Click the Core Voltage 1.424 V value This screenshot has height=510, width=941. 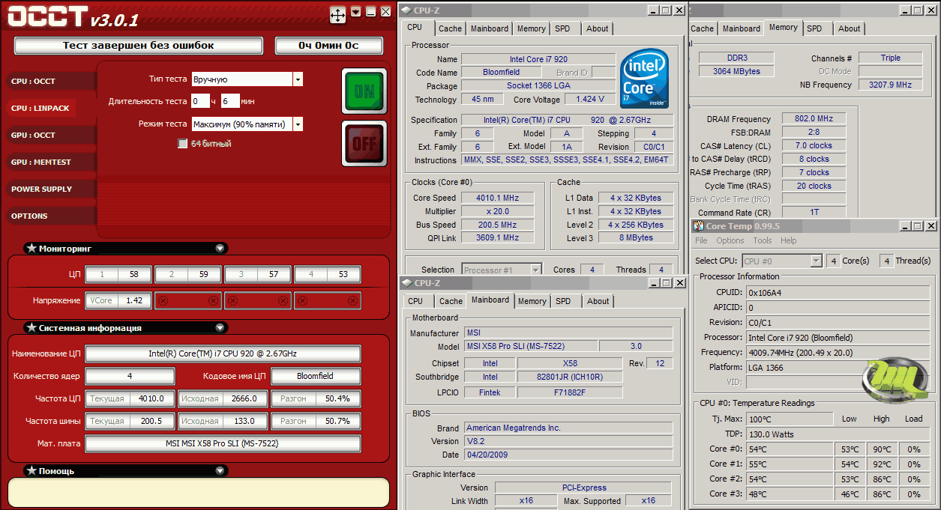(590, 100)
